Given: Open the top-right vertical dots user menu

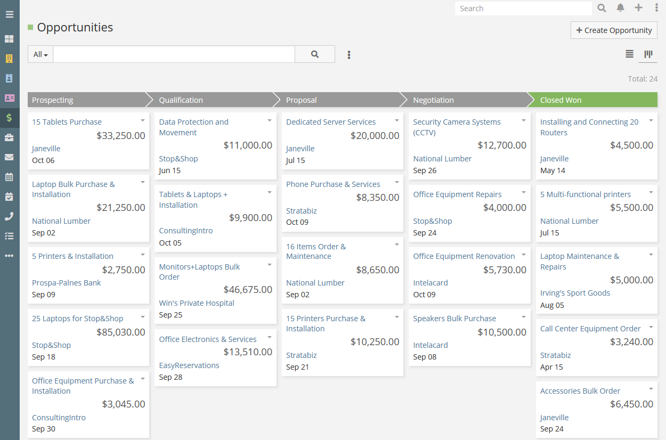Looking at the screenshot, I should click(656, 8).
